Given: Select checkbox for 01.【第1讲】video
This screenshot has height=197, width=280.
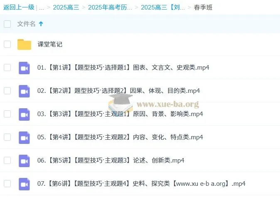Looking at the screenshot, I should [7, 68].
